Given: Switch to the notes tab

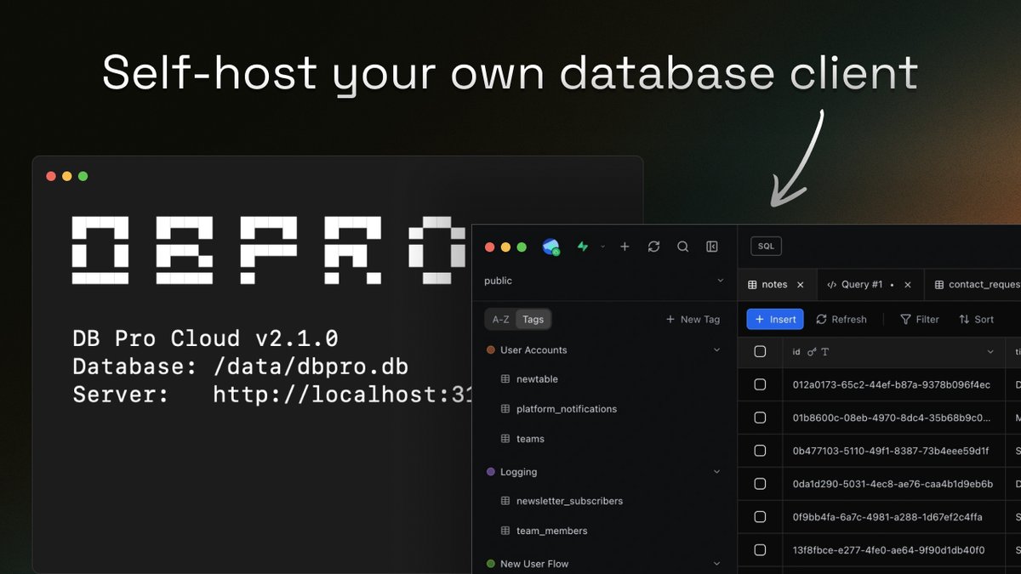Looking at the screenshot, I should (x=774, y=285).
